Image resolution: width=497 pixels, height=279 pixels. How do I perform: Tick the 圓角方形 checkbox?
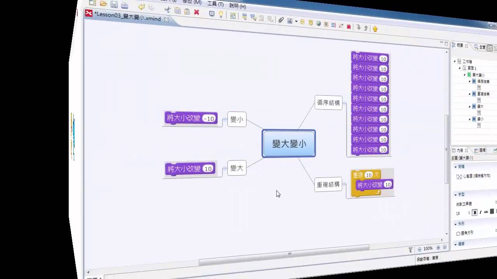458,234
